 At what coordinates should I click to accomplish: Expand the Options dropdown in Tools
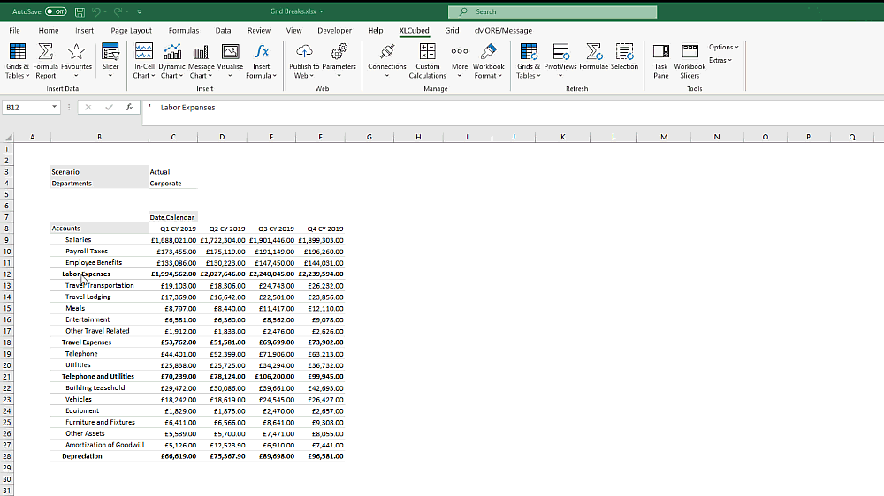click(723, 47)
